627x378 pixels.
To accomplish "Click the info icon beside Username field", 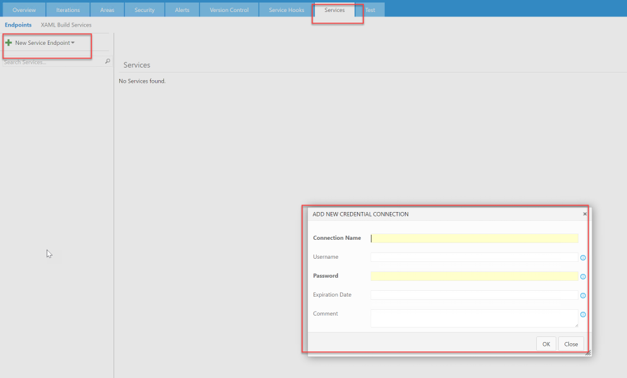I will click(583, 257).
